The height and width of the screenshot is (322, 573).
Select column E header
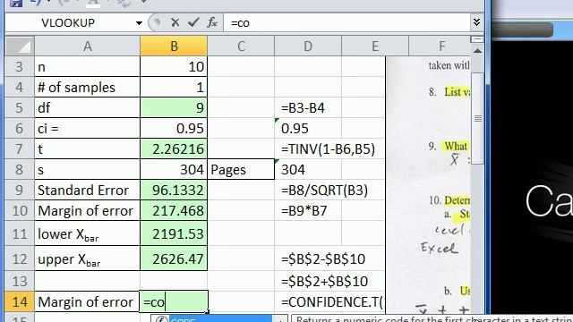375,46
